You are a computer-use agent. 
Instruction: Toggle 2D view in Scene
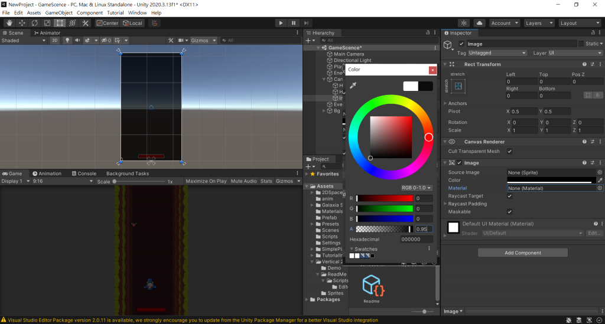55,41
